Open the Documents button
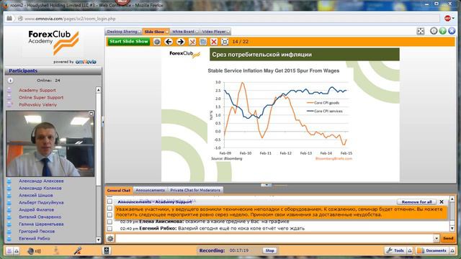Viewport: 461px width, 259px height. [x=432, y=250]
